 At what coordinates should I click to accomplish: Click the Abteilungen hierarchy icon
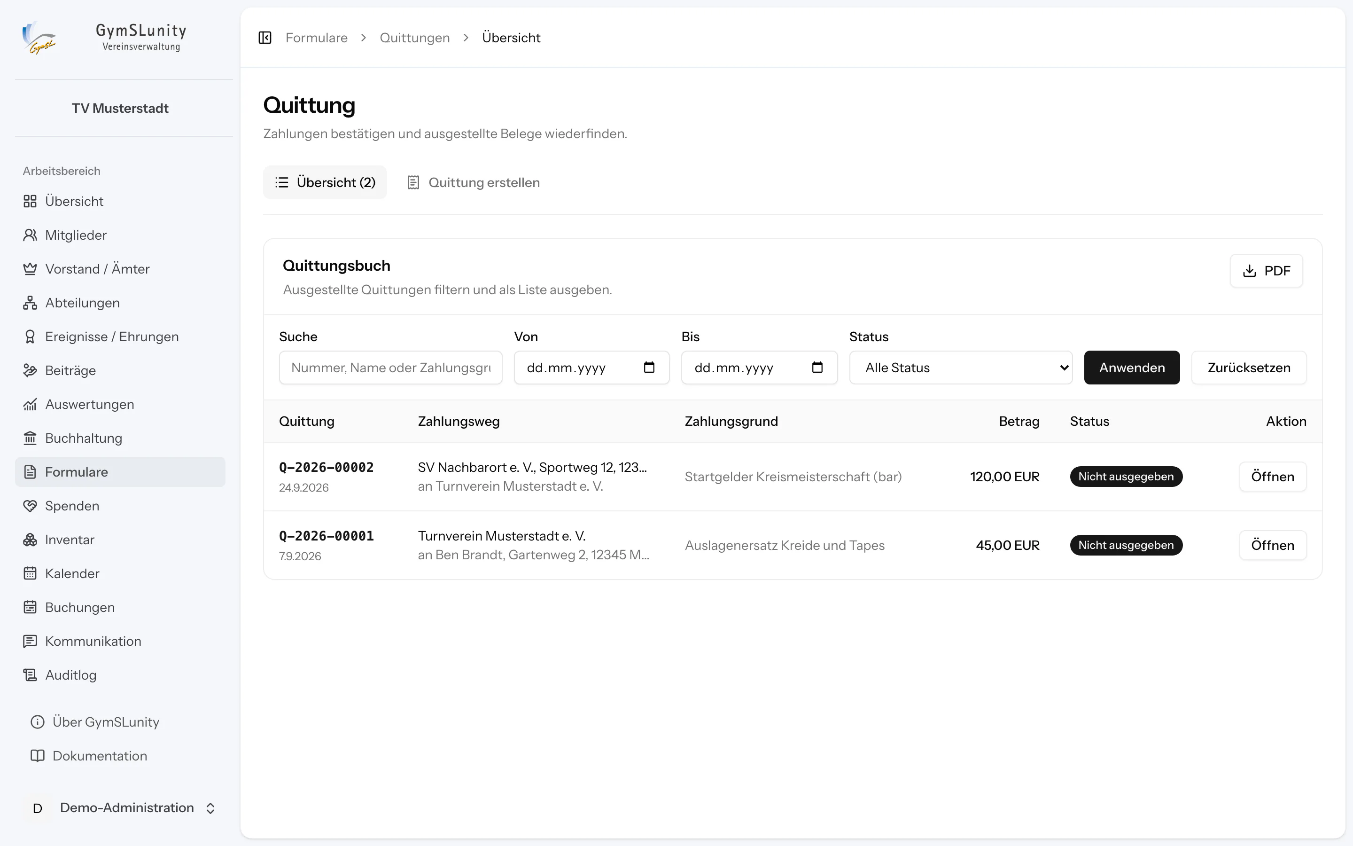click(x=30, y=303)
